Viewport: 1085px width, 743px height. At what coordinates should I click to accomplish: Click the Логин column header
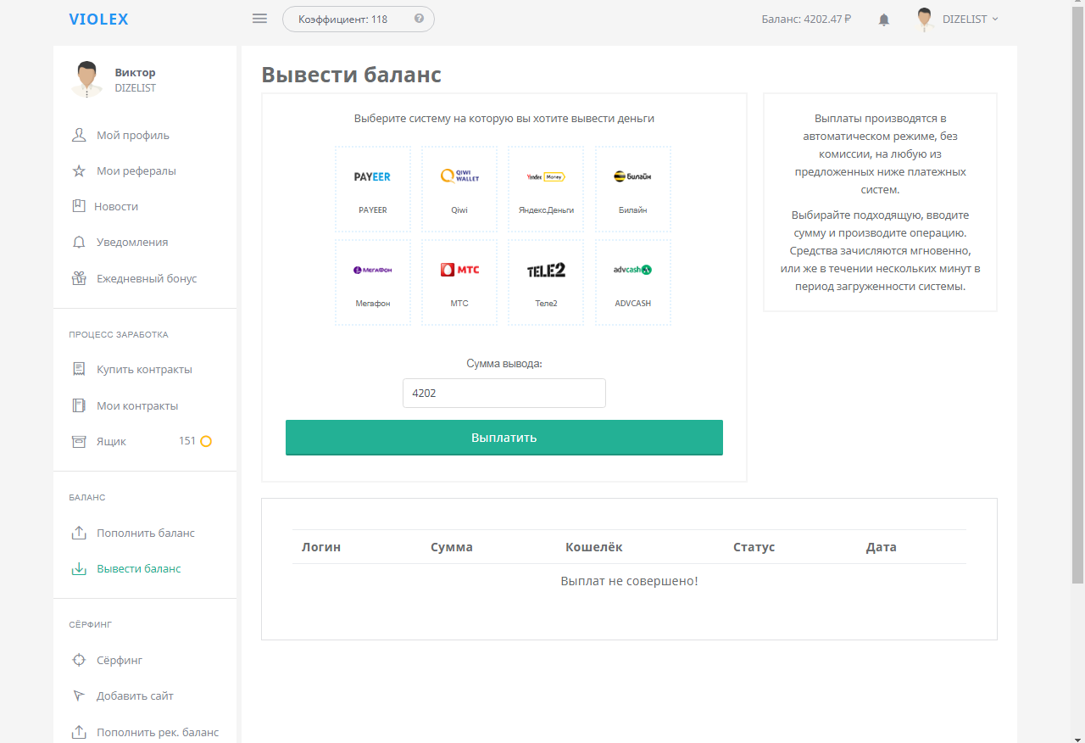321,547
